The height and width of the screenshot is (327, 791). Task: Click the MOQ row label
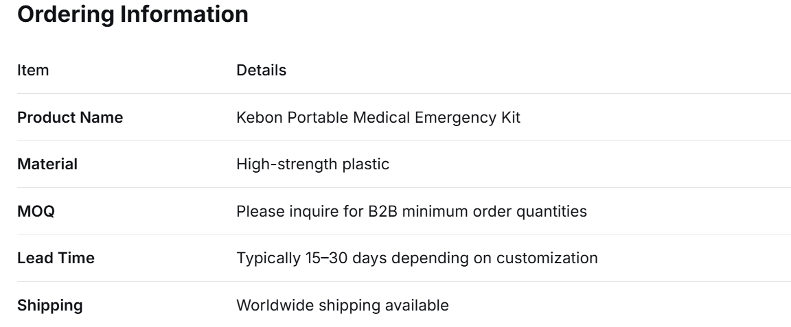click(36, 211)
